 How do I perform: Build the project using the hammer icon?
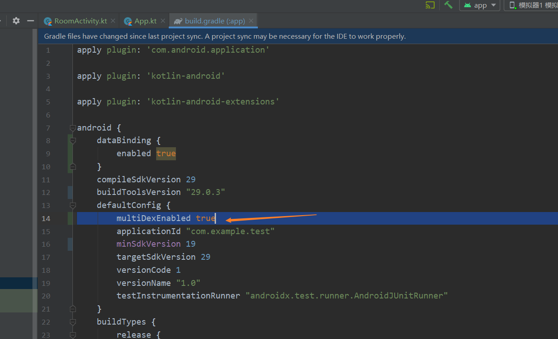[448, 5]
